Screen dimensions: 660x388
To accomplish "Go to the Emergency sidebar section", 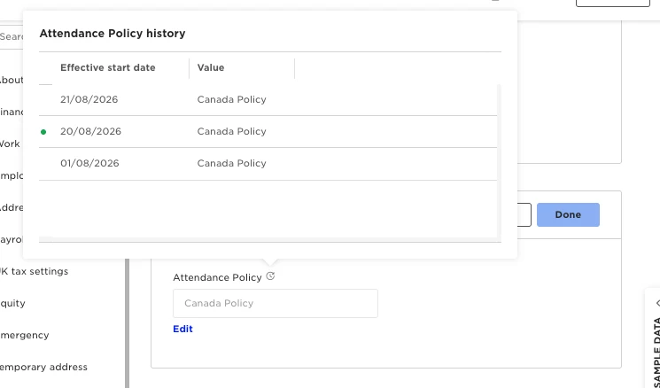I will tap(25, 336).
